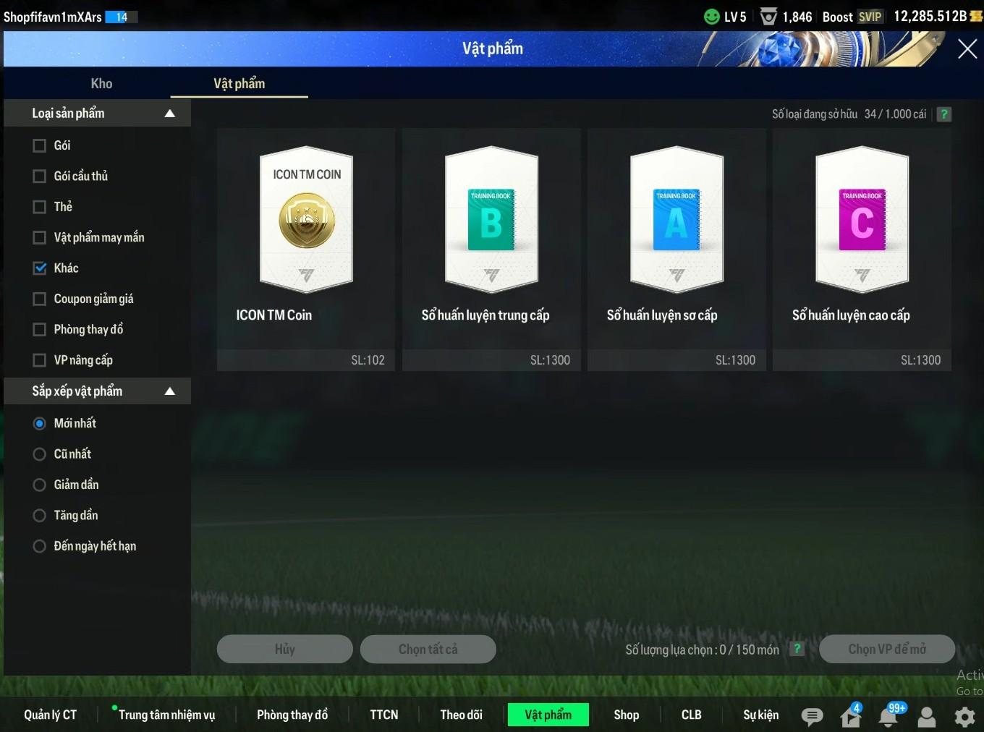Open the chat speech bubble icon
Image resolution: width=984 pixels, height=732 pixels.
tap(812, 716)
